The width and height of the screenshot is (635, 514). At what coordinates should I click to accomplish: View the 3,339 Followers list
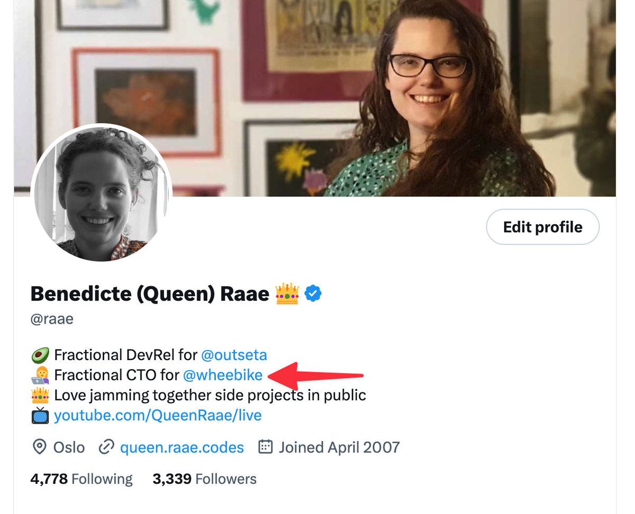tap(204, 479)
